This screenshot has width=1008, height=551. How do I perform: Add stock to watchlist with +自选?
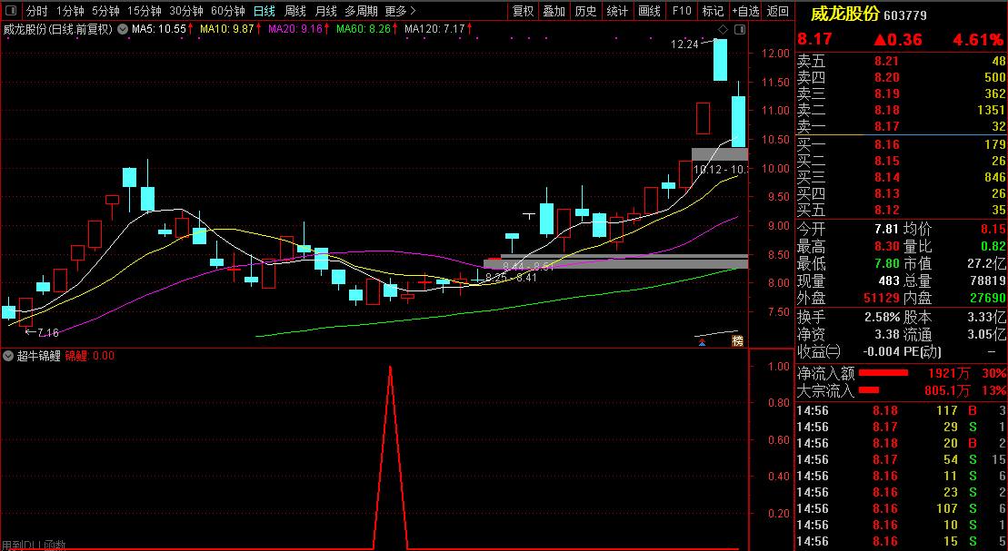coord(744,11)
